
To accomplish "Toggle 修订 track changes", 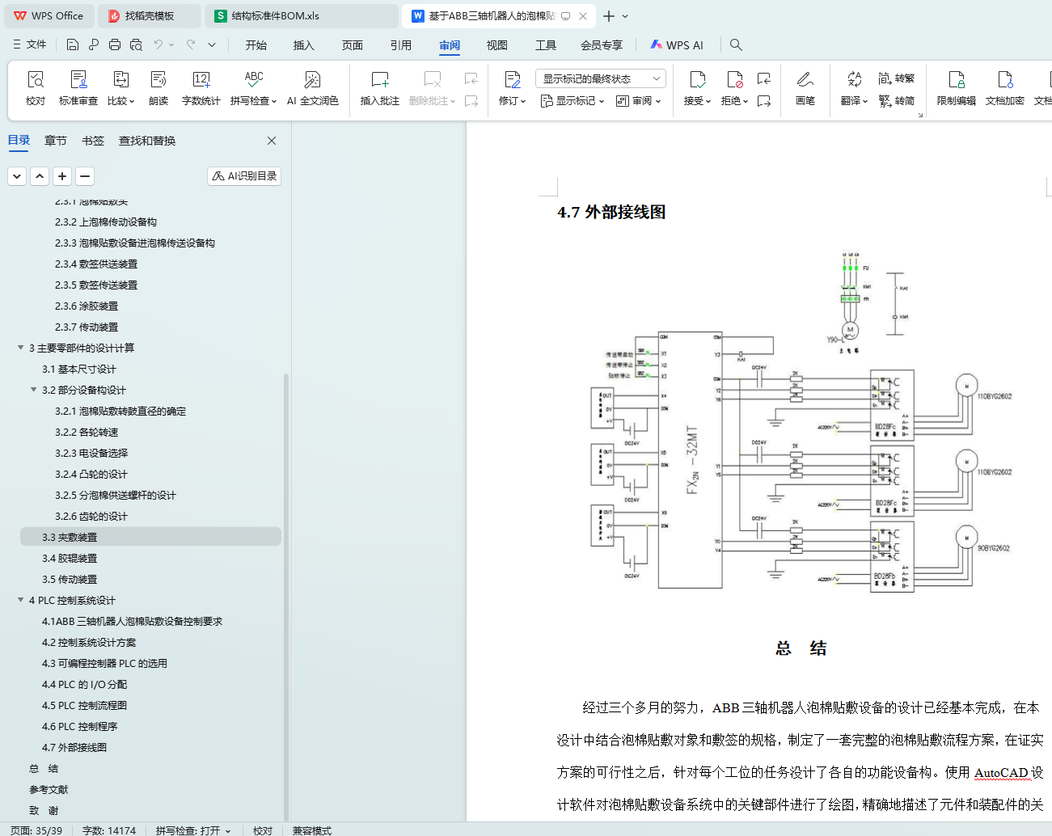I will 513,88.
